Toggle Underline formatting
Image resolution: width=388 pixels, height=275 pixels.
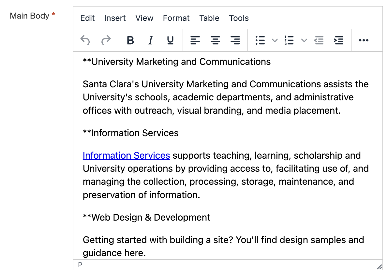[x=170, y=40]
